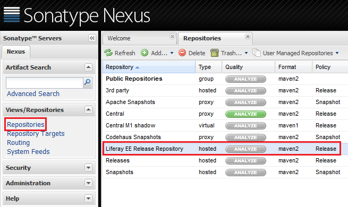Collapse the Views/Repositories panel
This screenshot has height=207, width=348.
(x=88, y=109)
